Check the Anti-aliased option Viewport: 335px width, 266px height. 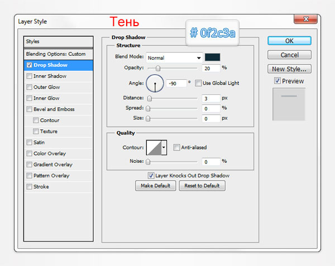[176, 147]
